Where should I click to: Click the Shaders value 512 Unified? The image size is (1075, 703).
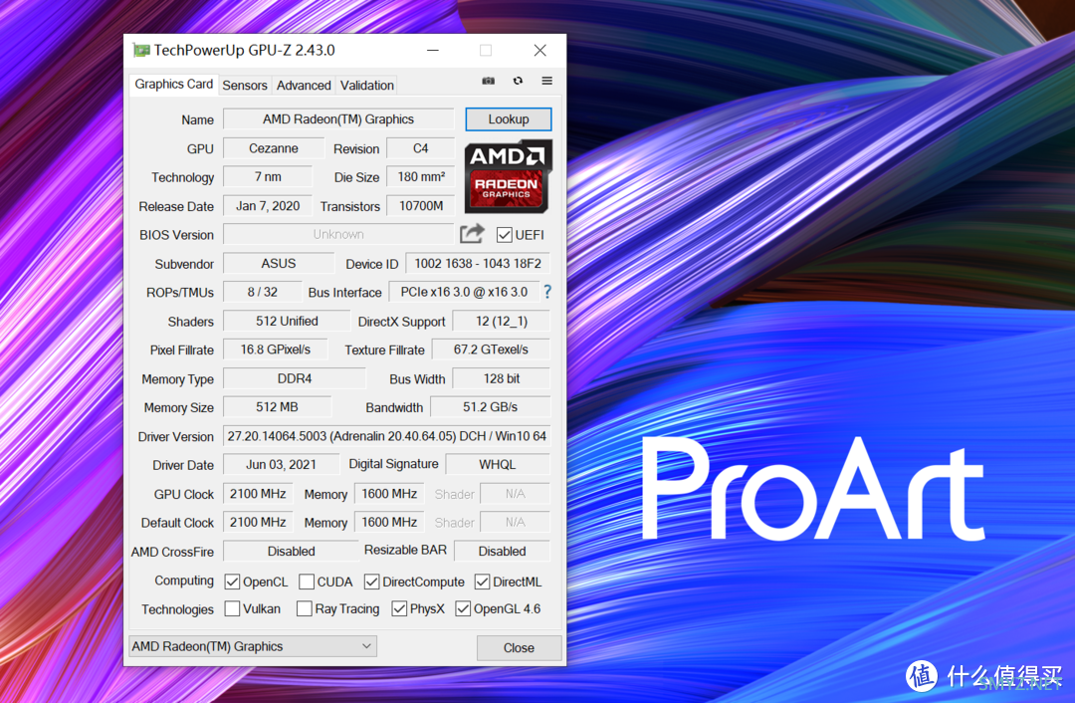tap(287, 321)
